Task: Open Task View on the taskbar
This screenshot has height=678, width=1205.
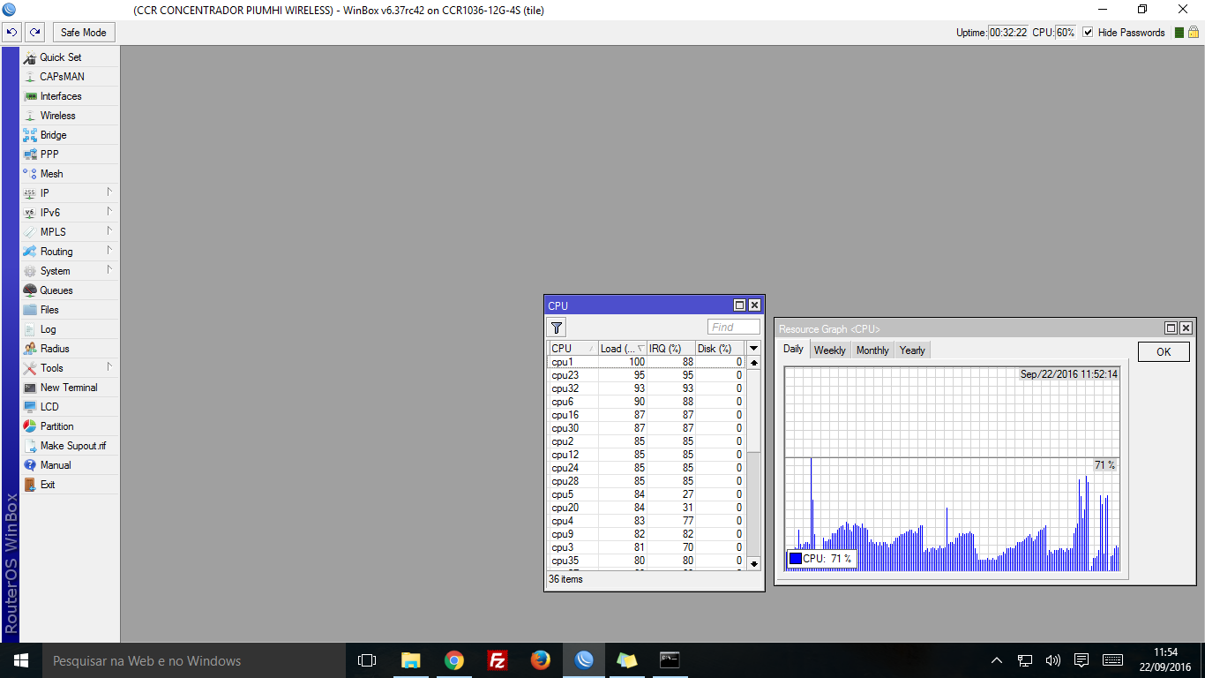Action: click(x=367, y=660)
